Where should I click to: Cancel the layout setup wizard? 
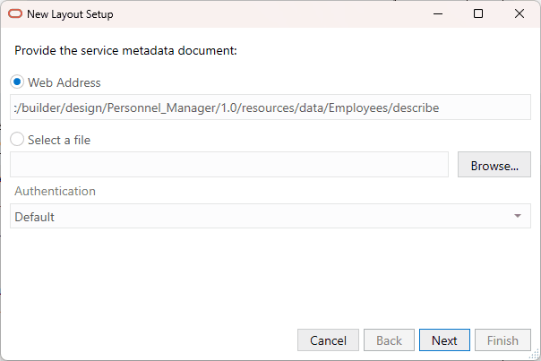(328, 340)
